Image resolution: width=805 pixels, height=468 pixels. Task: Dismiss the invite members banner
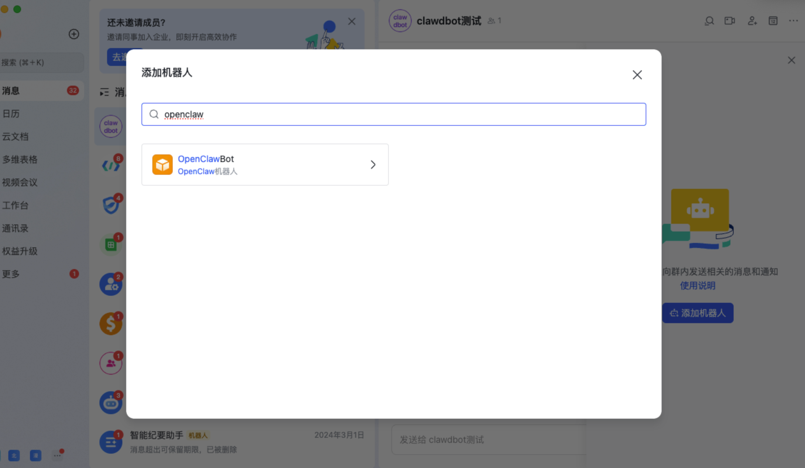click(x=352, y=21)
